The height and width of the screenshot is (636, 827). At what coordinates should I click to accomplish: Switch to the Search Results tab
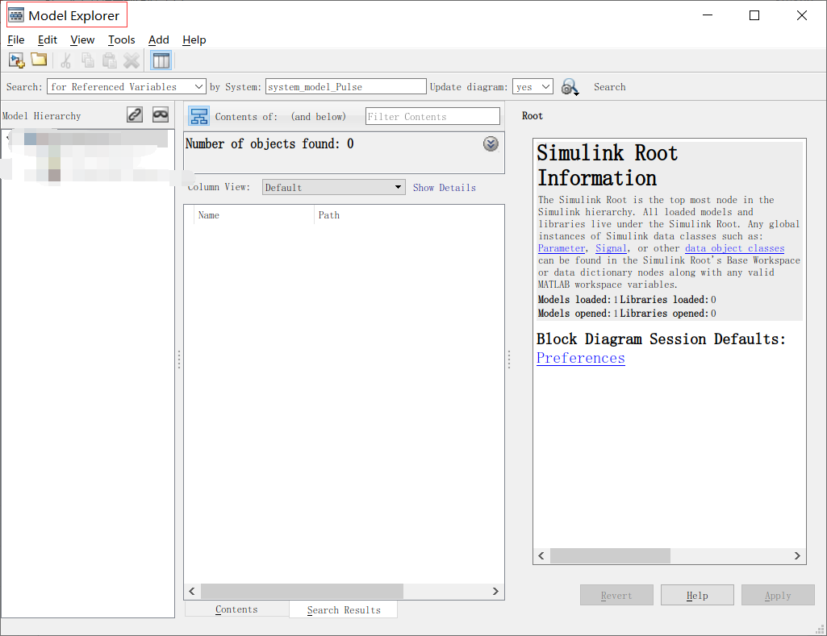point(344,609)
